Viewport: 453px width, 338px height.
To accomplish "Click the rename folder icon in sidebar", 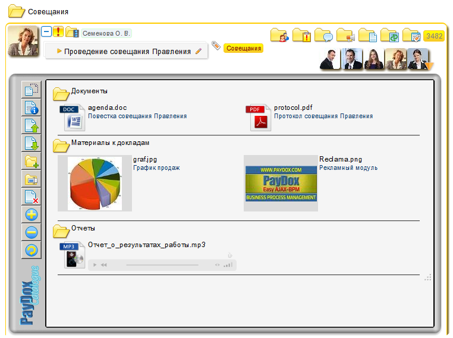I will (31, 179).
